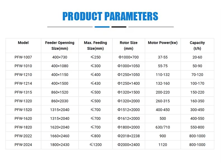Click the Motor Power(kw) column header
The width and height of the screenshot is (221, 163).
click(163, 43)
